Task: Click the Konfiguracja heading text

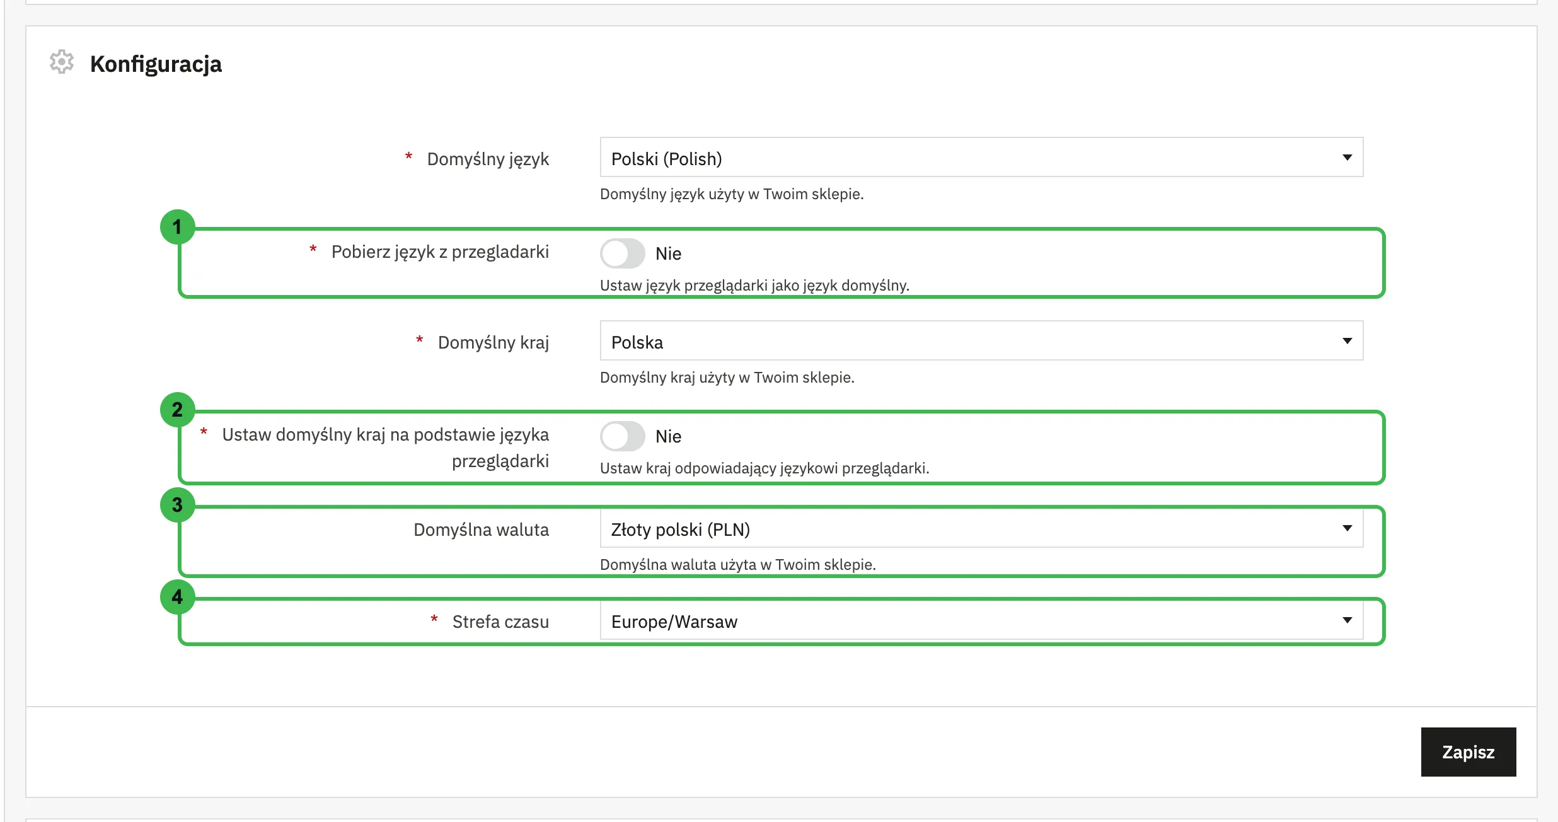Action: pos(156,64)
